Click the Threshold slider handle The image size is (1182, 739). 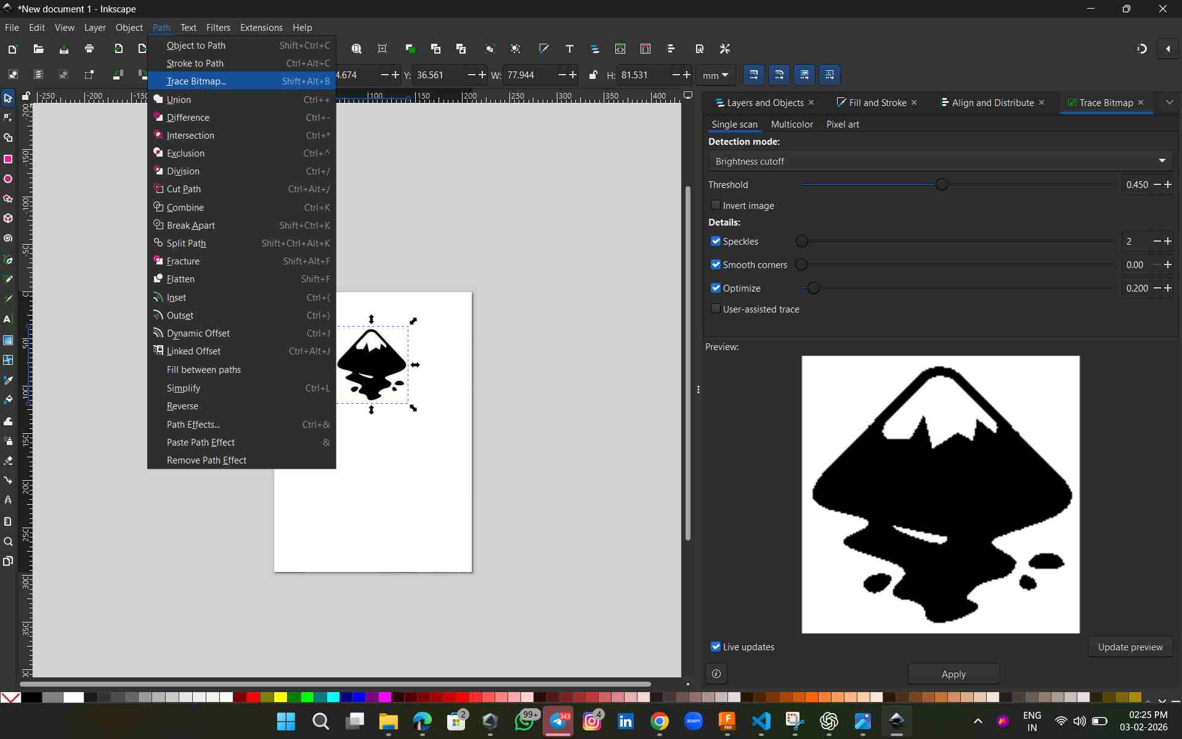click(941, 185)
